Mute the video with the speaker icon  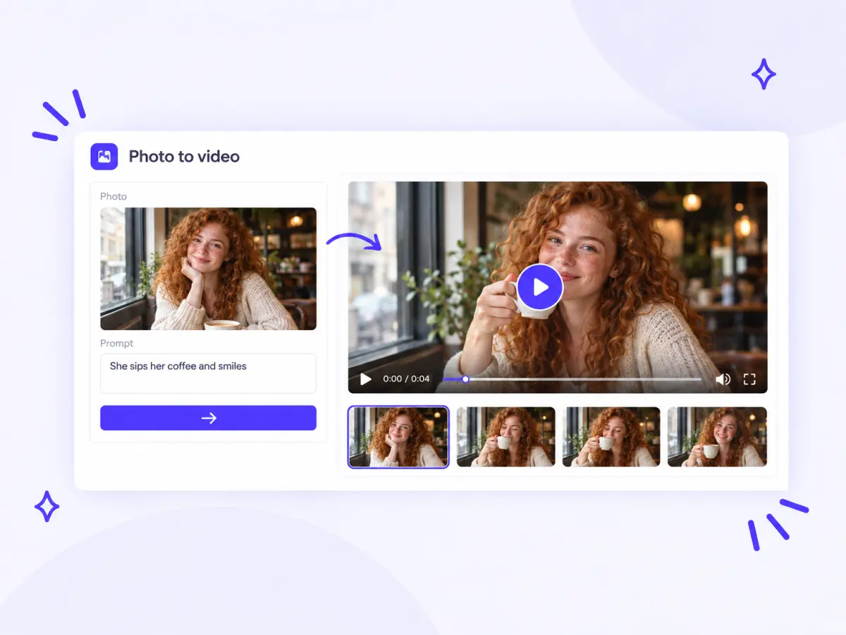(x=723, y=380)
